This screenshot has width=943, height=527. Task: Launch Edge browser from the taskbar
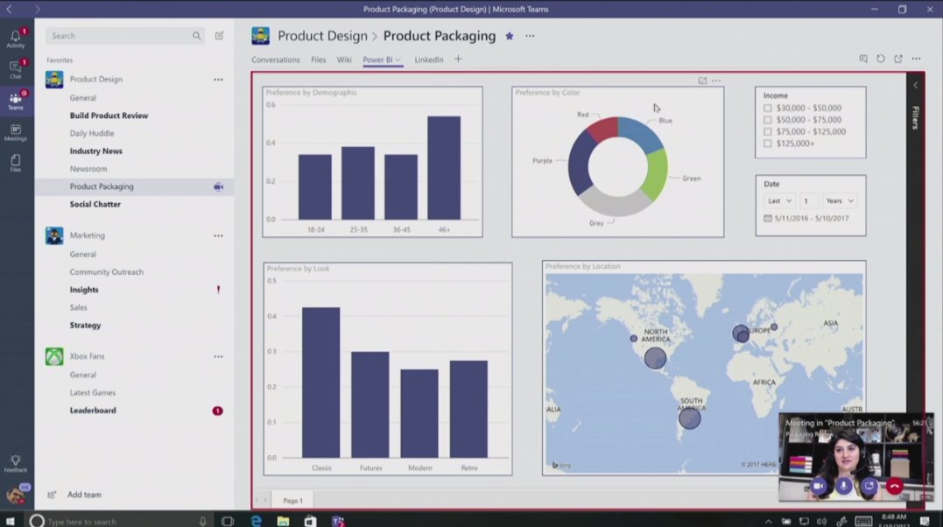(256, 521)
